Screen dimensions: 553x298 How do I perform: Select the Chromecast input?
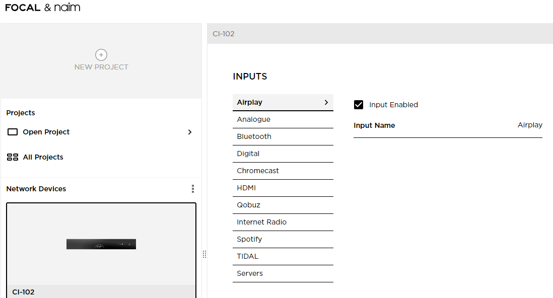pos(283,171)
